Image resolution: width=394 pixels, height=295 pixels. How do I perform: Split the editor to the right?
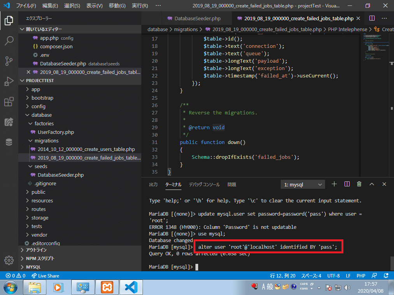(x=372, y=18)
